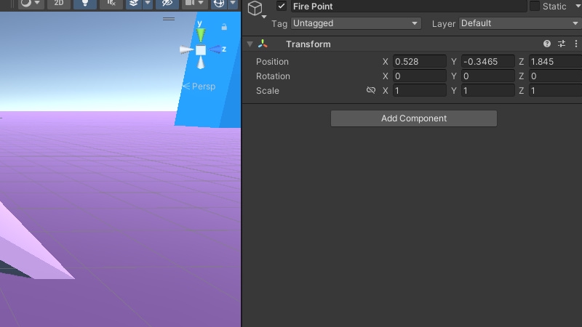Toggle Fire Point active checkbox
Viewport: 582px width, 327px height.
282,6
